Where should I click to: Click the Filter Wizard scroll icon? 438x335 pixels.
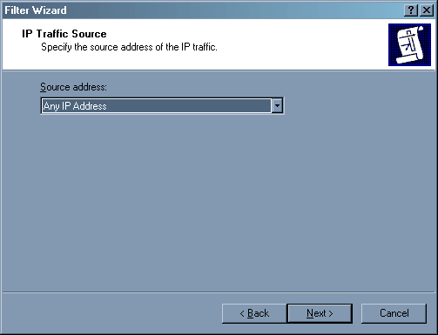click(x=409, y=44)
